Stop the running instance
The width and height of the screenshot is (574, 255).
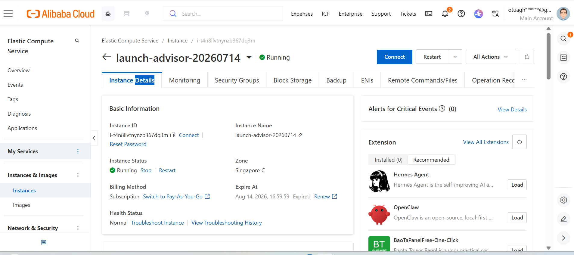coord(146,170)
